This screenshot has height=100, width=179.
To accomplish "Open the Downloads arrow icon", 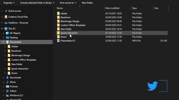I will point(8,77).
